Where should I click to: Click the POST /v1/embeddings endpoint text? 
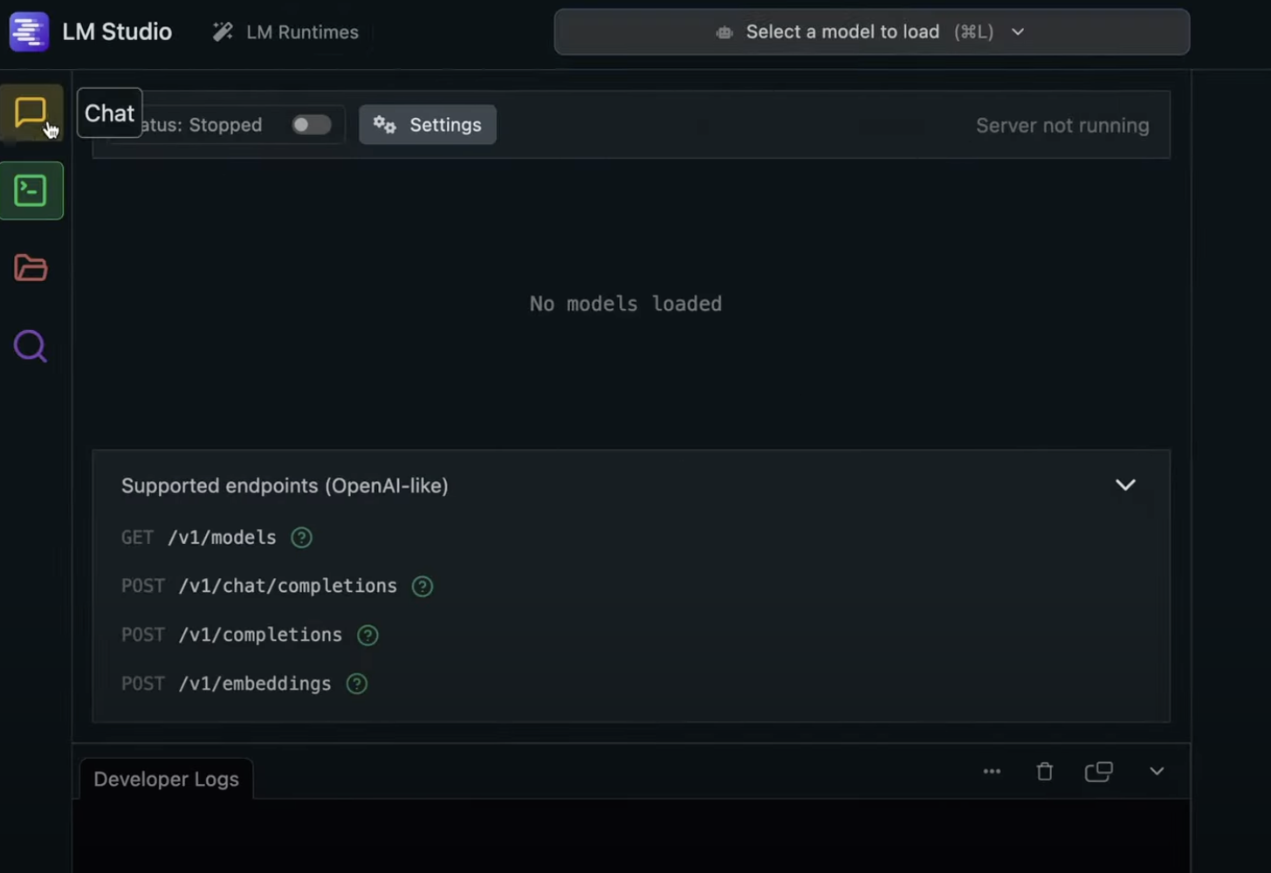coord(226,684)
